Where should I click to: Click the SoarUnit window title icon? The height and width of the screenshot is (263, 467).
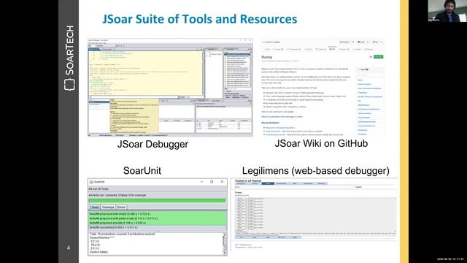tap(91, 182)
